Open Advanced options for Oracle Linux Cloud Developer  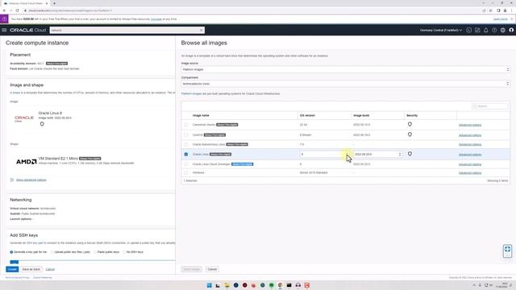point(470,164)
